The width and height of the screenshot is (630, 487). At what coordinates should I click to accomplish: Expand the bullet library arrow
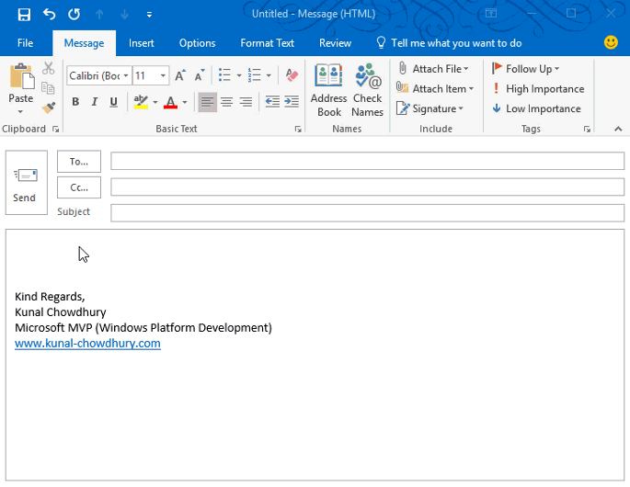[238, 75]
